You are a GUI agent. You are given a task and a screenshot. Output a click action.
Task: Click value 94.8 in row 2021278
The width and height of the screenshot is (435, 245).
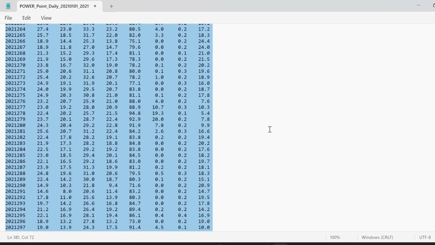pos(135,113)
